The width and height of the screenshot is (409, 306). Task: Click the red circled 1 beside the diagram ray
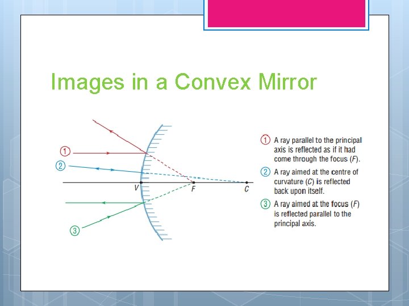tap(65, 151)
